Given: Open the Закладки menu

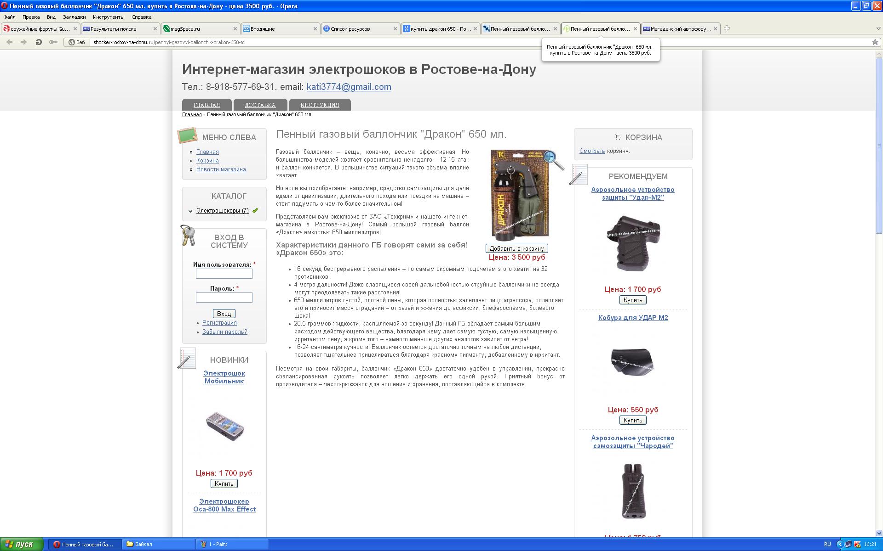Looking at the screenshot, I should pyautogui.click(x=74, y=17).
